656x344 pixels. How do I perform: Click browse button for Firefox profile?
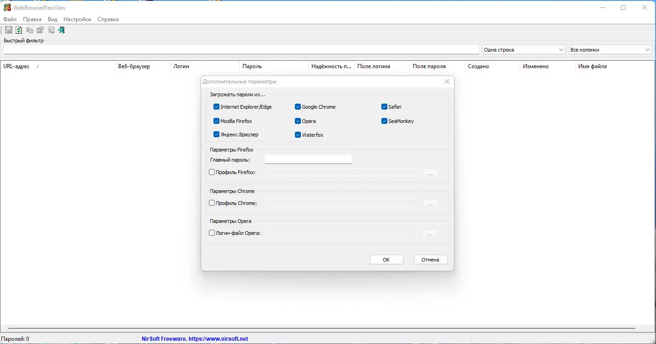point(430,173)
